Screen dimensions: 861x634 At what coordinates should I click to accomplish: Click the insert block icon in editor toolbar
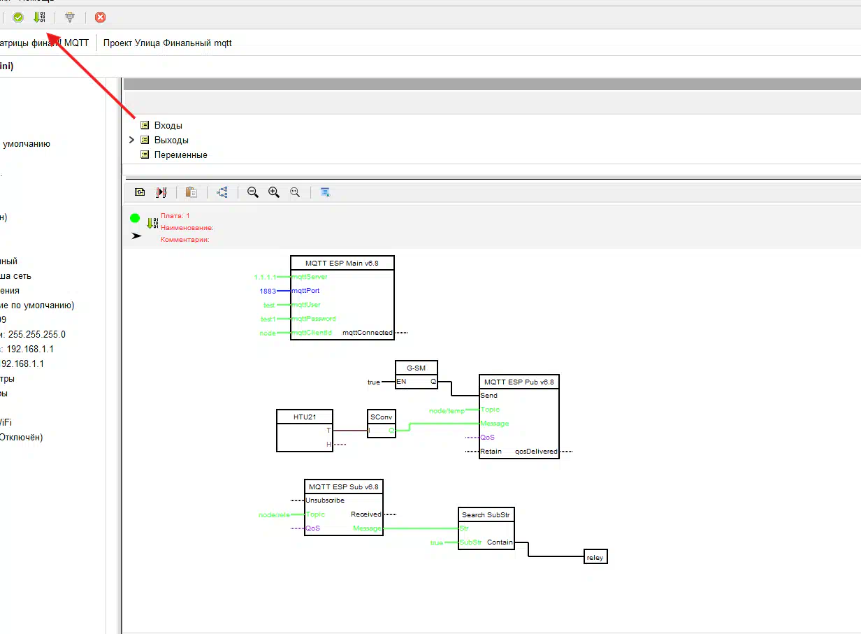(x=140, y=192)
